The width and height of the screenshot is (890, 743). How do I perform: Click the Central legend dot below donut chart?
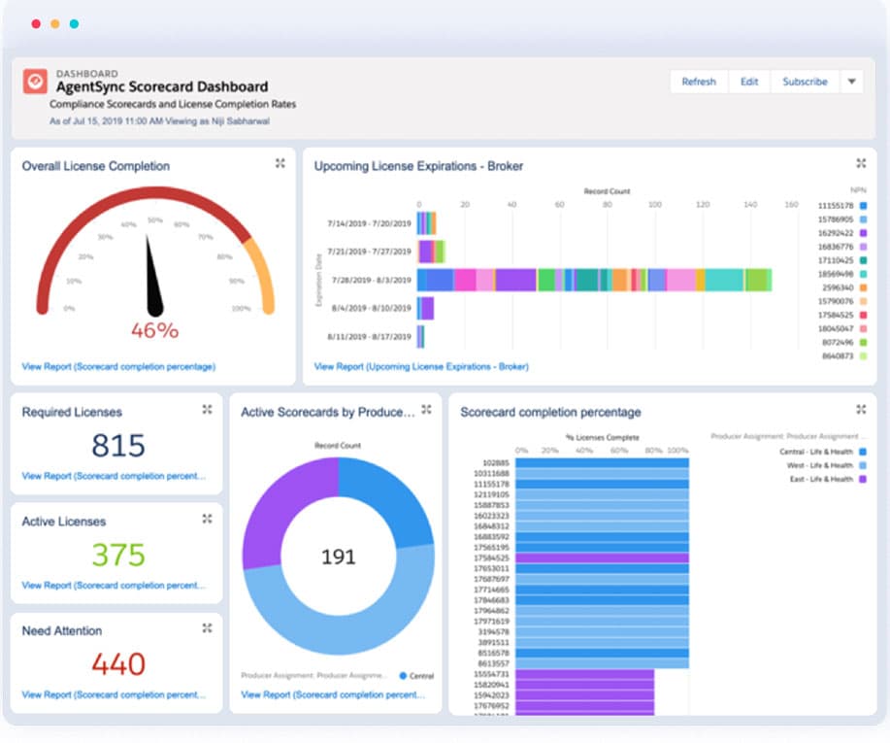pos(403,676)
